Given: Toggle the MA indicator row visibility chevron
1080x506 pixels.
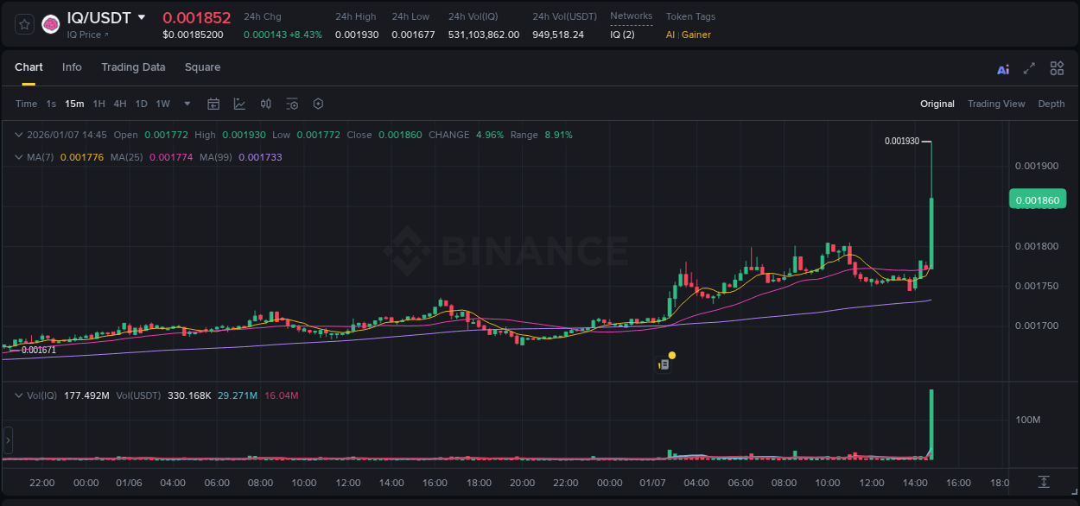Looking at the screenshot, I should tap(19, 157).
